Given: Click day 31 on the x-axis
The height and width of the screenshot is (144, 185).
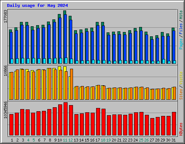Looking at the screenshot, I should tap(173, 140).
